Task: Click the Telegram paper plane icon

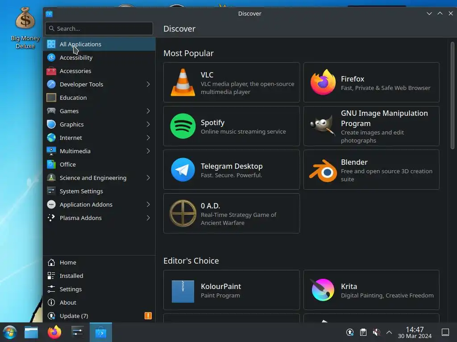Action: [x=183, y=170]
